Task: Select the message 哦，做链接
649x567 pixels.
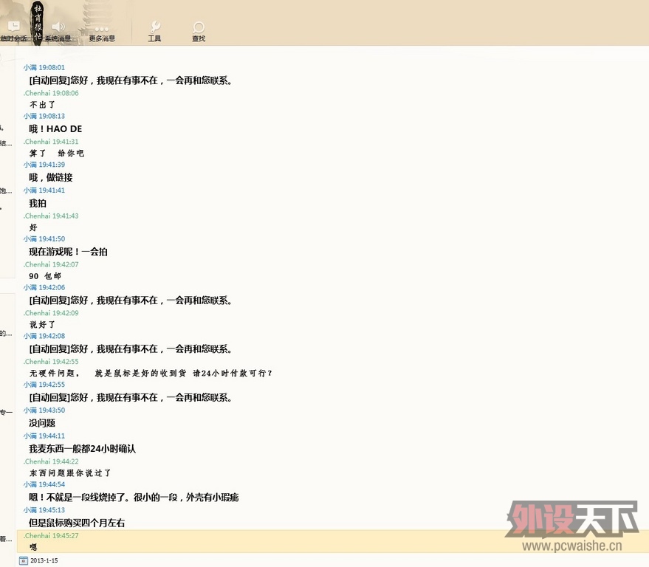Action: tap(51, 177)
